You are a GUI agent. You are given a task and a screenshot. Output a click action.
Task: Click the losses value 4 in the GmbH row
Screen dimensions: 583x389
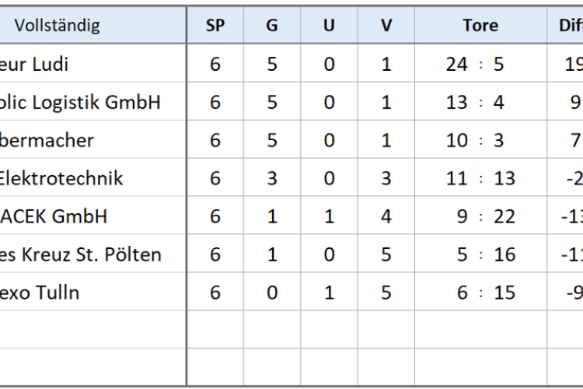(386, 216)
